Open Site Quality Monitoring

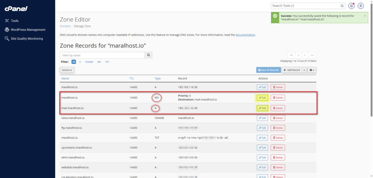click(x=26, y=39)
